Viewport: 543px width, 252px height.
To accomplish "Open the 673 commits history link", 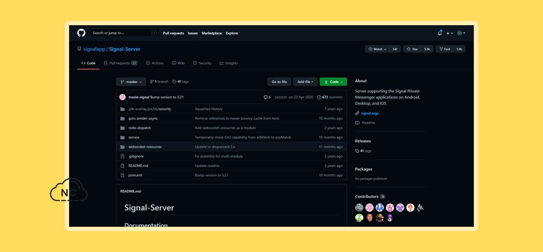I will pos(330,97).
